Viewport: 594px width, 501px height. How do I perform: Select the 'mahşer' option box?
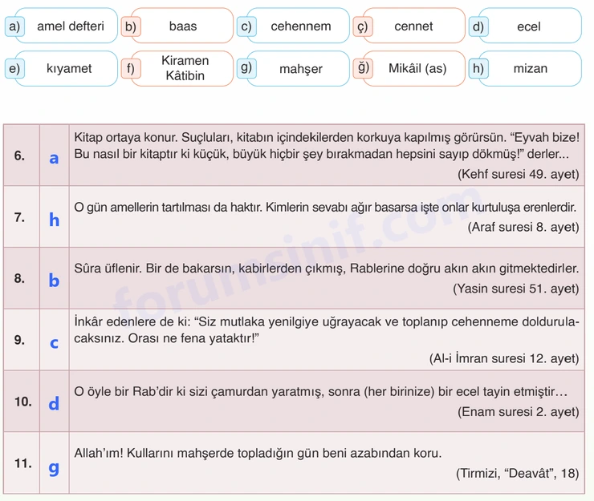298,68
